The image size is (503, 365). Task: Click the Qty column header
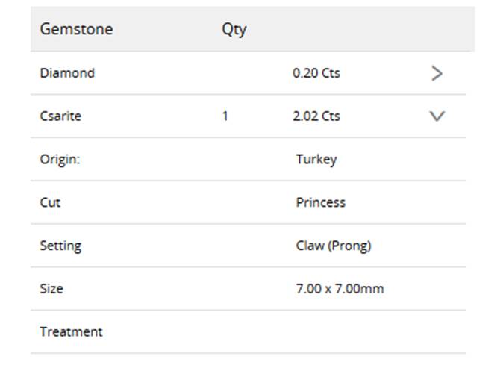pyautogui.click(x=234, y=29)
